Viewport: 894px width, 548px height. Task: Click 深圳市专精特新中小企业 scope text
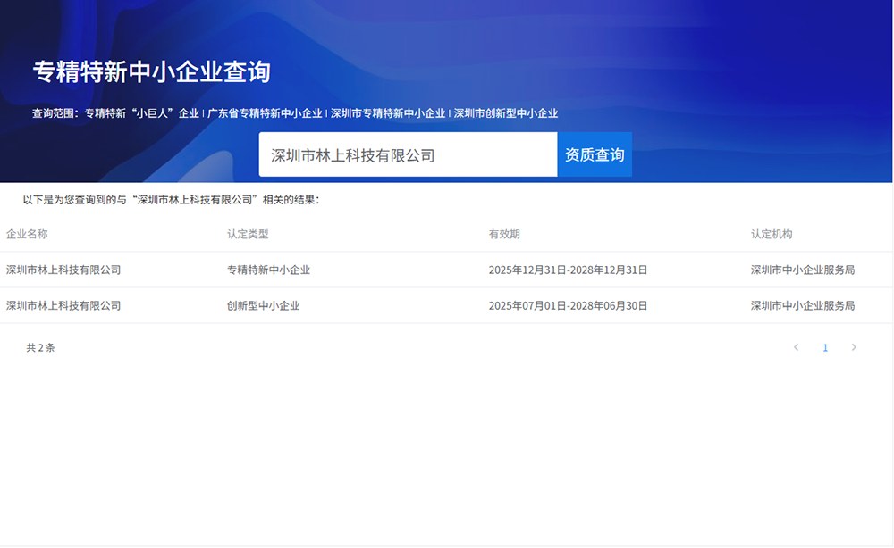tap(388, 113)
